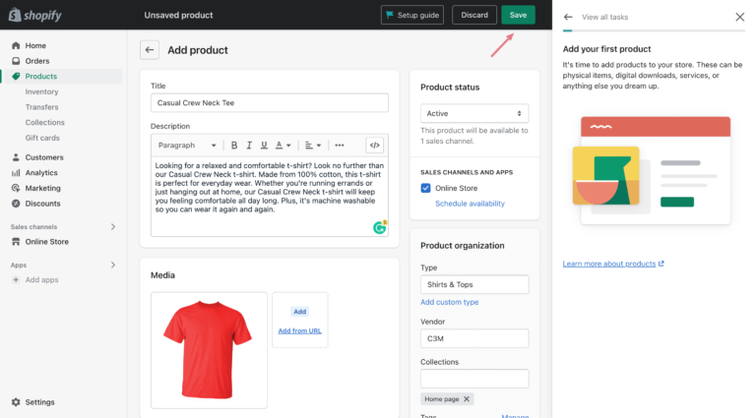Click the back arrow beside Add product
This screenshot has height=418, width=756.
pyautogui.click(x=150, y=50)
